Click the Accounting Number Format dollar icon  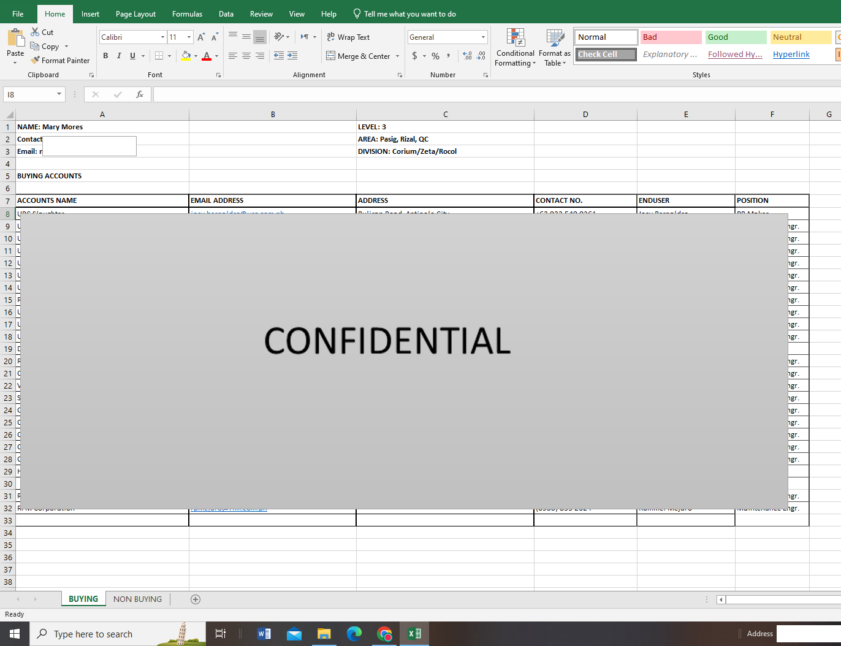pos(415,56)
